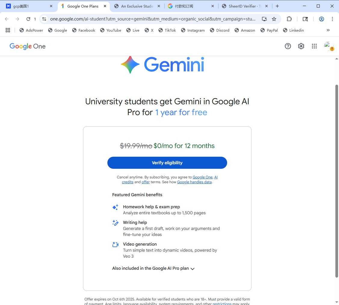This screenshot has width=339, height=305.
Task: Open the YouTube bookmark
Action: tap(111, 30)
